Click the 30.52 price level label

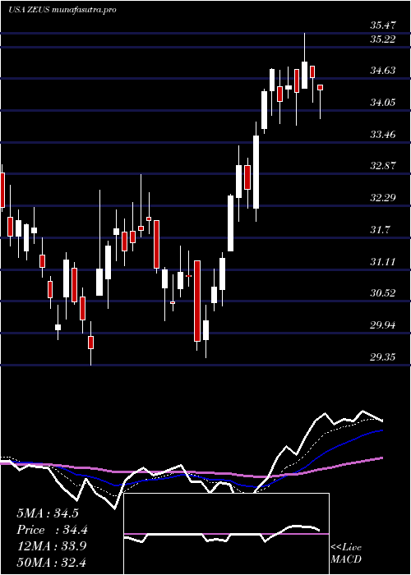pos(383,293)
